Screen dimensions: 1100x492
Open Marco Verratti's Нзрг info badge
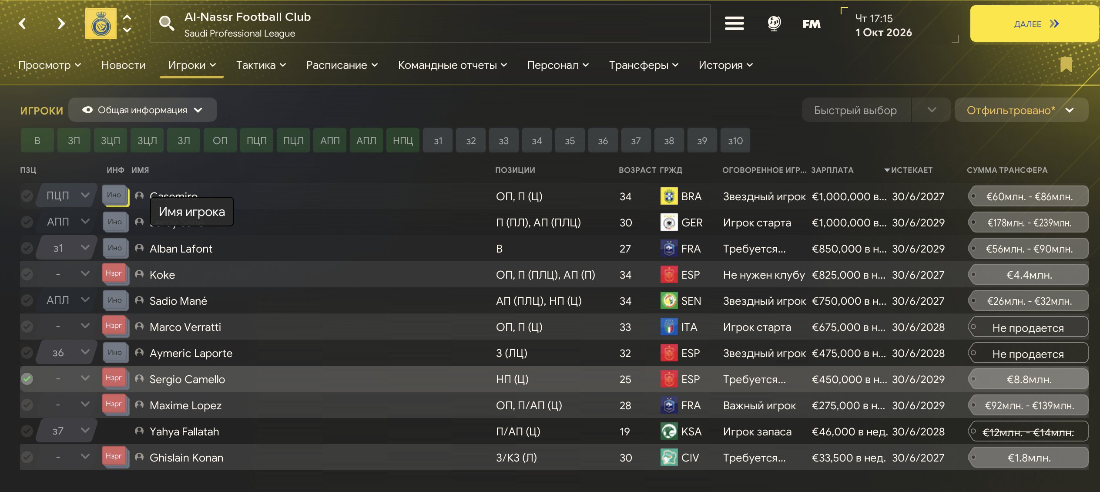[114, 326]
